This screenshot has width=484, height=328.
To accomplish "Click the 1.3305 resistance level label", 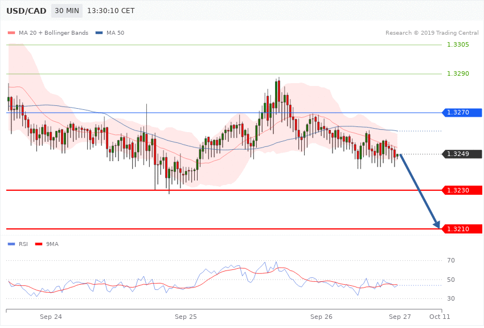I will tap(458, 45).
